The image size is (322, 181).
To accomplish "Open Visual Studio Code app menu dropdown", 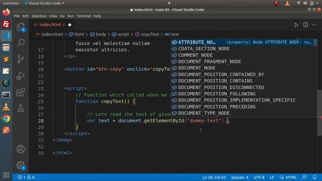I will click(44, 3).
